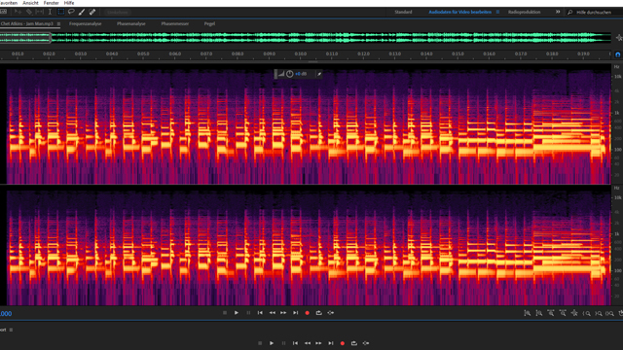The height and width of the screenshot is (350, 623).
Task: Open Audiodaten für Video bearbeiten workspace menu
Action: (x=497, y=12)
